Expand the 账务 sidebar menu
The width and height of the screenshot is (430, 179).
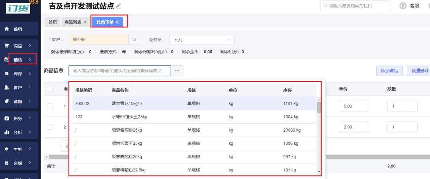(x=29, y=119)
